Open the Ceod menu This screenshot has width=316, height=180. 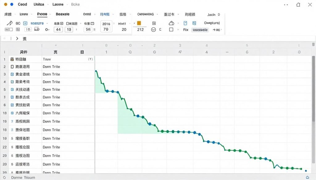(x=22, y=4)
